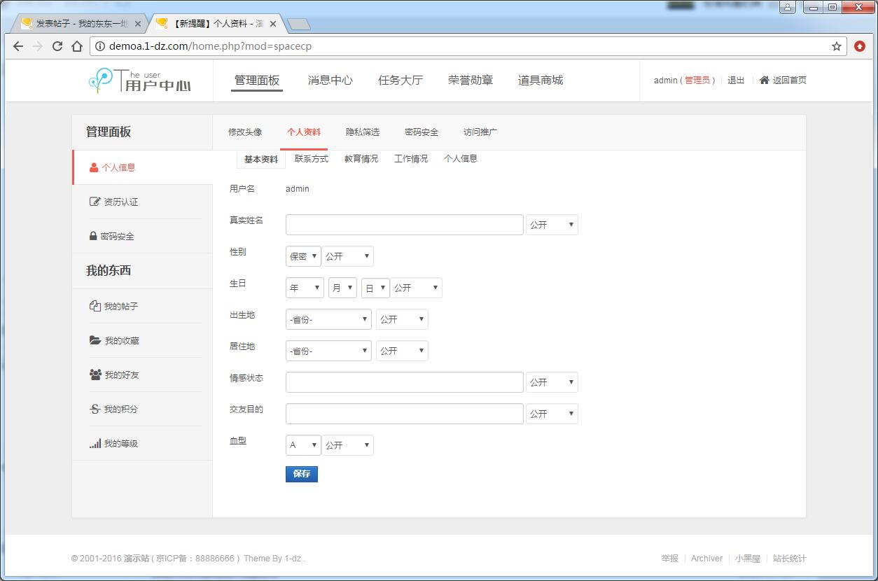878x581 pixels.
Task: Open 居住地 province dropdown
Action: (328, 351)
